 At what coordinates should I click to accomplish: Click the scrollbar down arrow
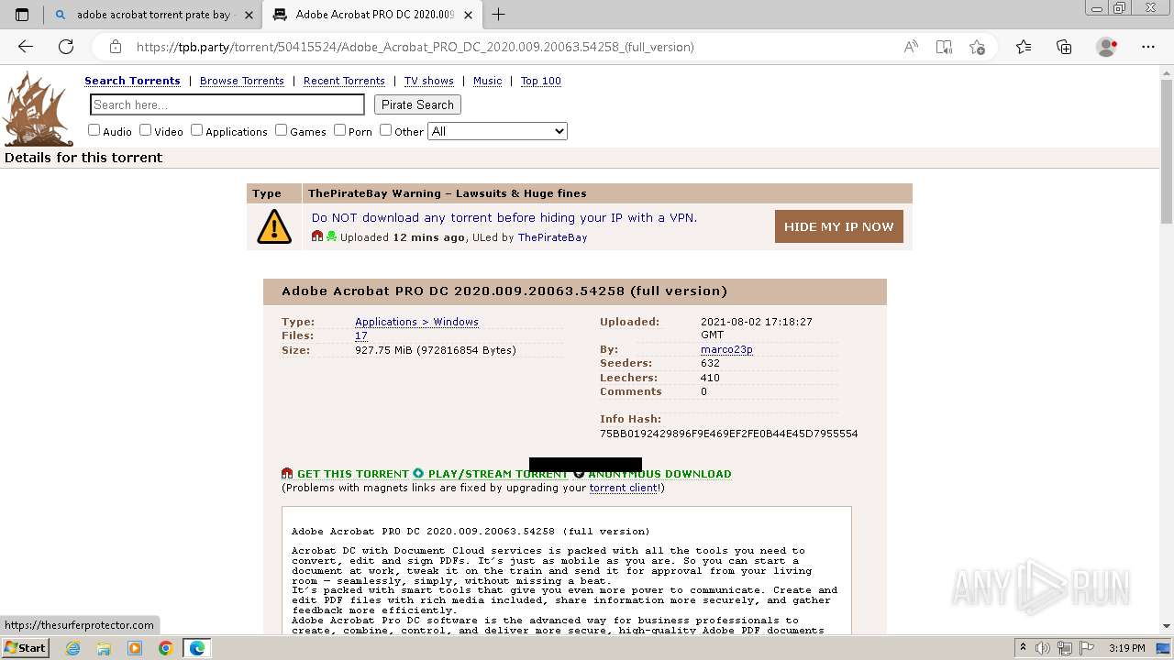(1166, 626)
